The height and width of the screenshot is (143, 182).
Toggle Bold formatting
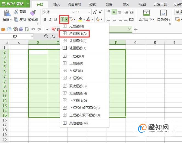(x=45, y=19)
